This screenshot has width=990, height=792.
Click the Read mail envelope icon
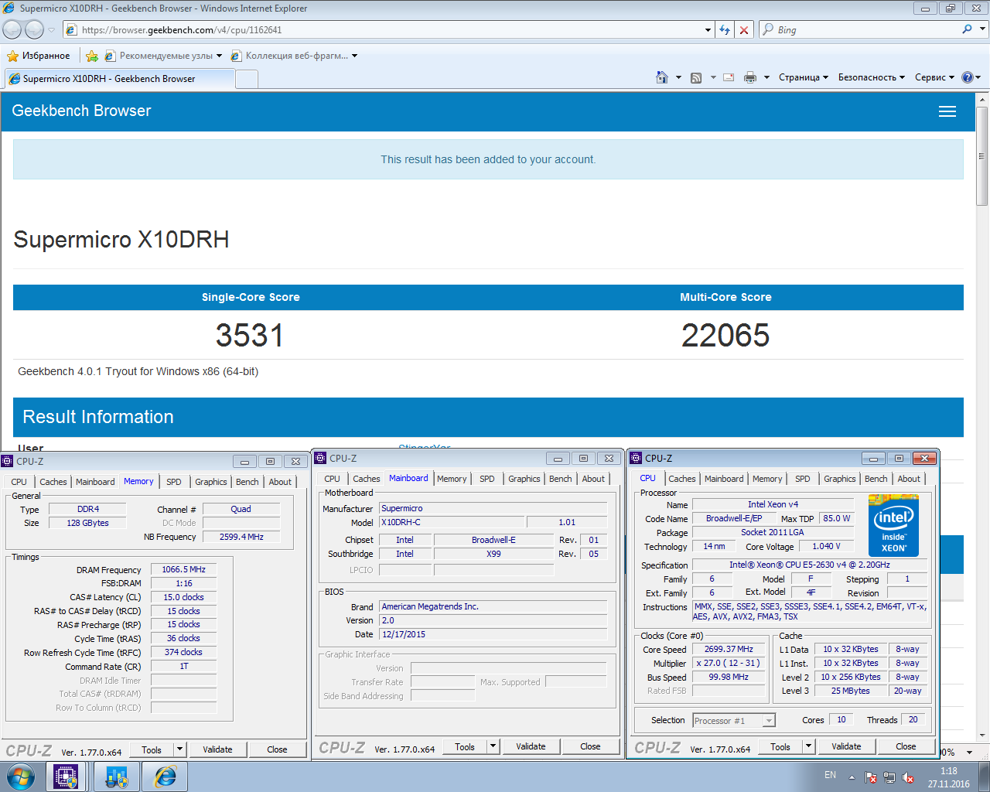pyautogui.click(x=729, y=77)
